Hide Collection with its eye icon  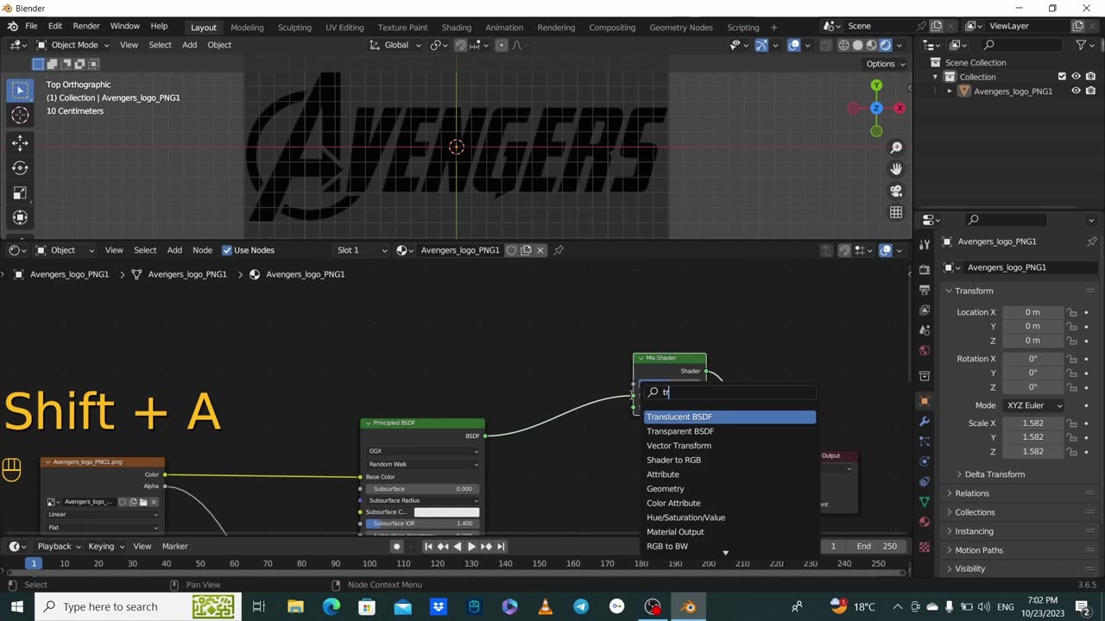pyautogui.click(x=1076, y=77)
